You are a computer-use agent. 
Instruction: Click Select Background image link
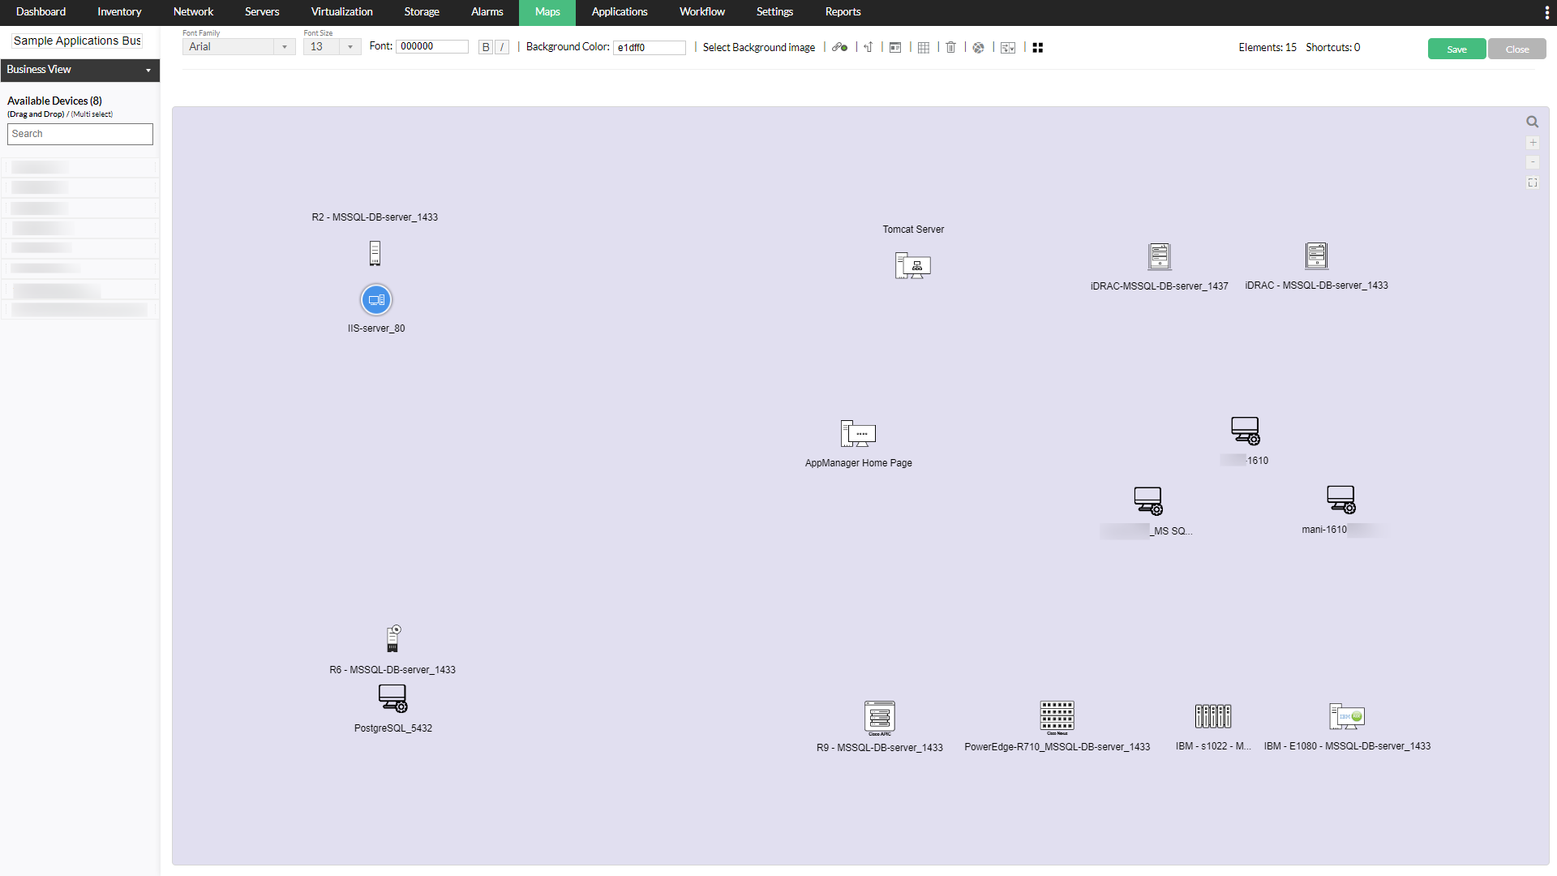coord(758,48)
